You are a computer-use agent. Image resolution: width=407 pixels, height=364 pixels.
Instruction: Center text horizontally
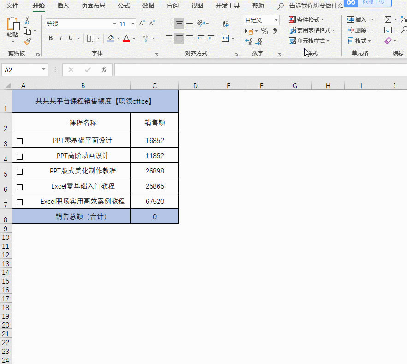pyautogui.click(x=179, y=38)
